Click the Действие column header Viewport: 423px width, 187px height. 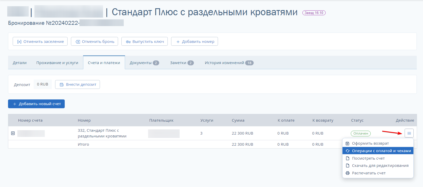tap(405, 120)
